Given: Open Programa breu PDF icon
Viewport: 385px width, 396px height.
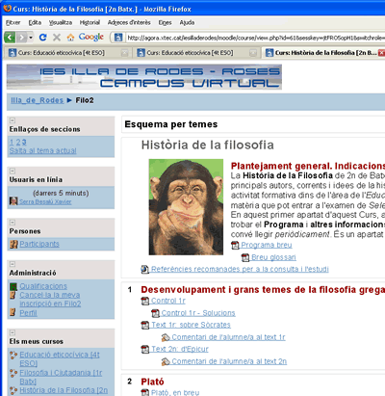Looking at the screenshot, I should (x=235, y=245).
